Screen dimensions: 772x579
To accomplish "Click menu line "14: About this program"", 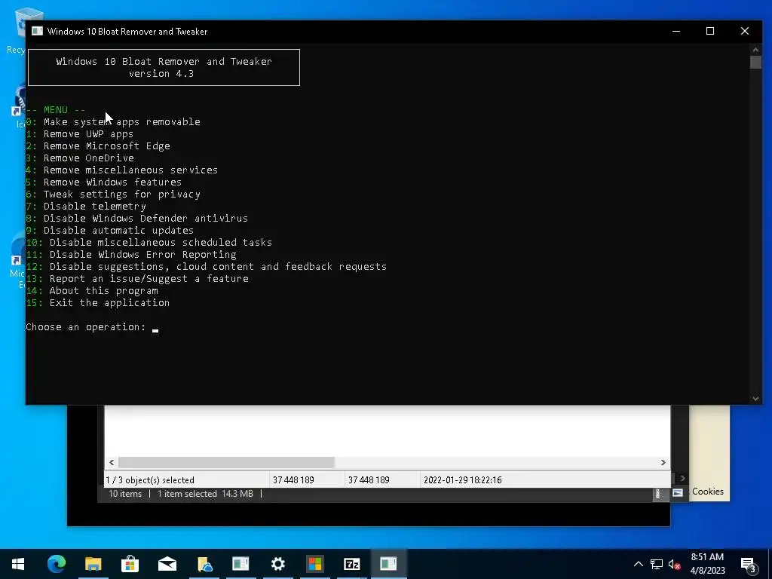I will coord(92,290).
